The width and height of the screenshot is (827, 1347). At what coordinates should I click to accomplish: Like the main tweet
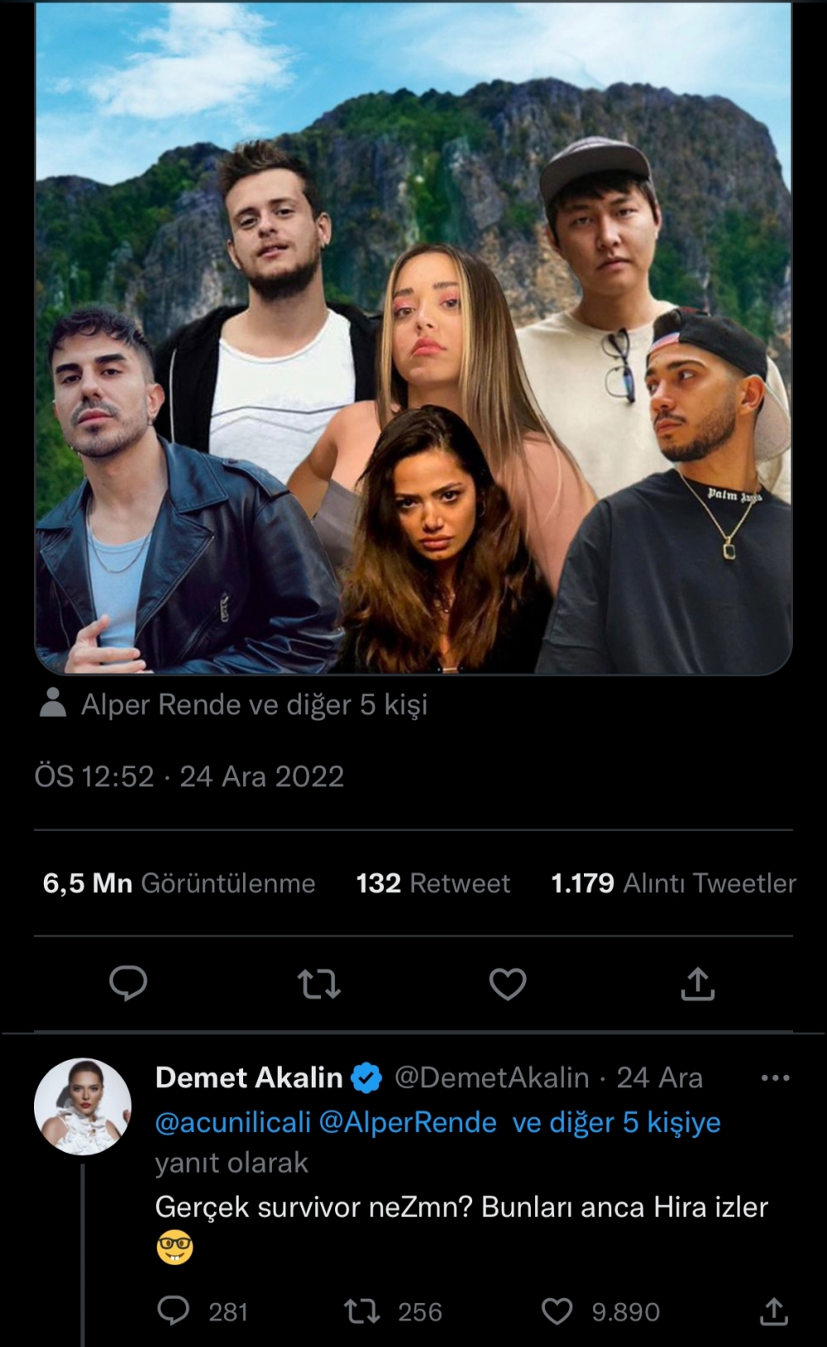point(508,984)
